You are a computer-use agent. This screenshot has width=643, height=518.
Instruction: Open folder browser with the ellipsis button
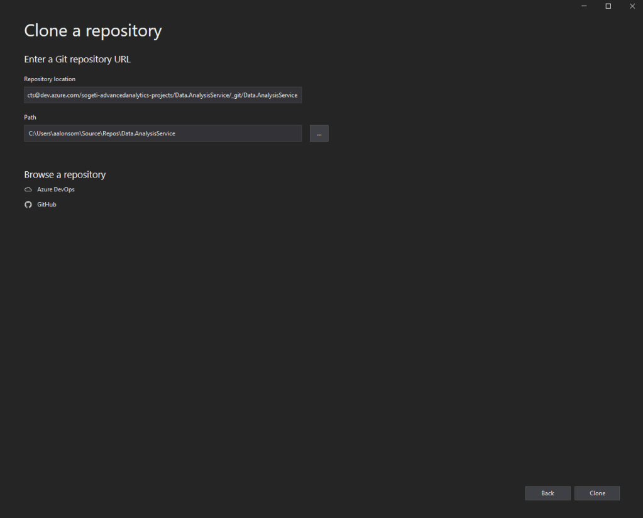point(319,133)
